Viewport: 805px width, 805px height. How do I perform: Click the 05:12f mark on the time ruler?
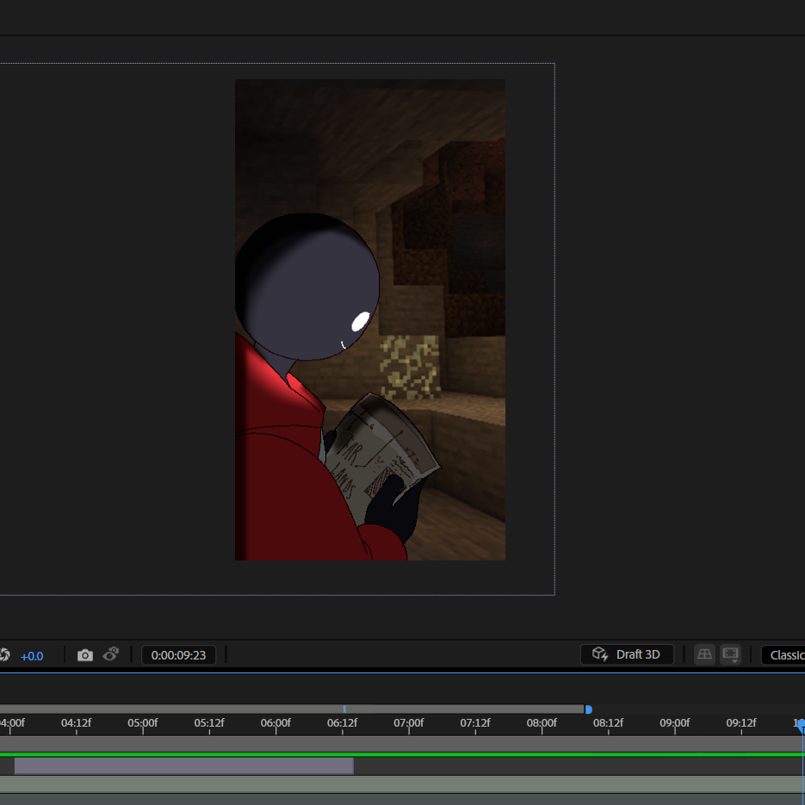(209, 723)
